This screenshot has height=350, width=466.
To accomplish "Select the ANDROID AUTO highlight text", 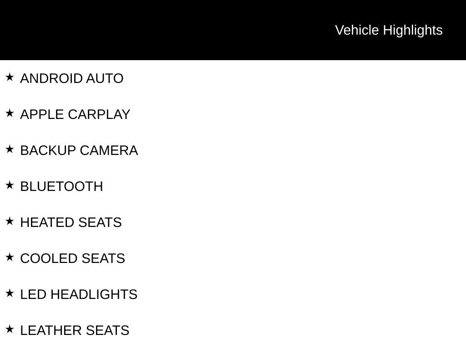I will pyautogui.click(x=71, y=78).
